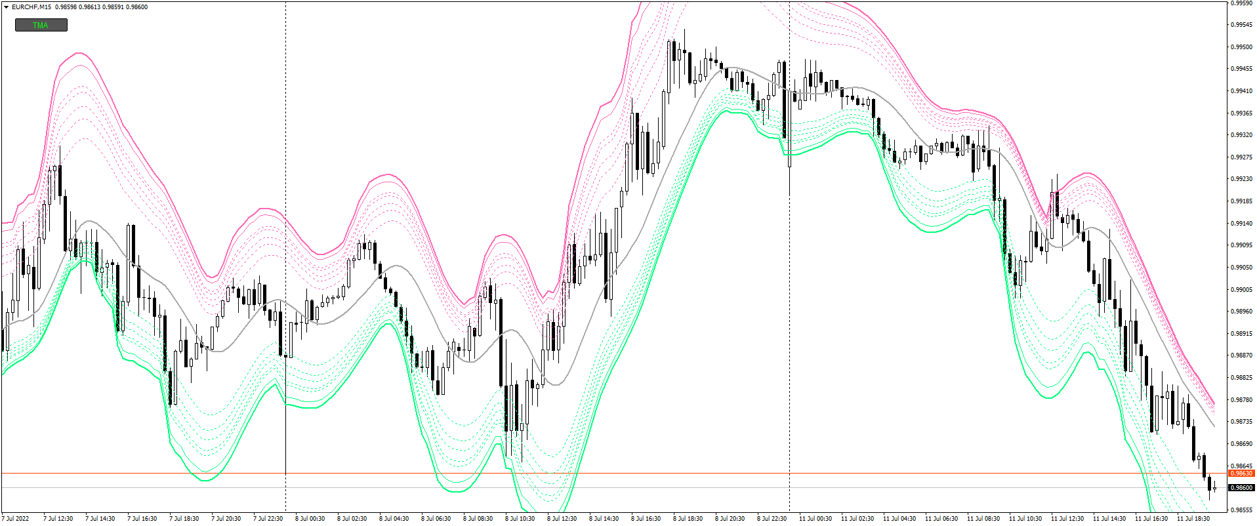Click the 0.98915 price scale label
This screenshot has height=526, width=1257.
[1241, 334]
